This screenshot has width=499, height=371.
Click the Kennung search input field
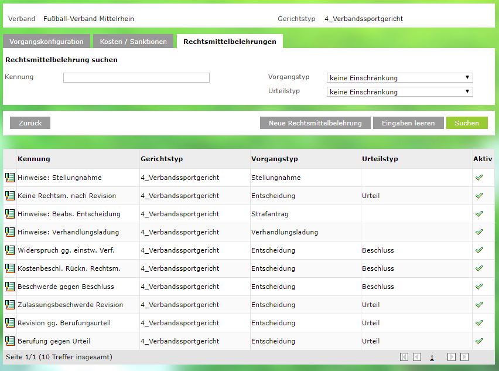[x=136, y=78]
